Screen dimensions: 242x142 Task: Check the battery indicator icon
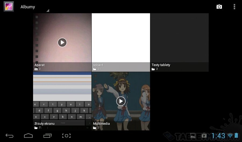tap(236, 135)
